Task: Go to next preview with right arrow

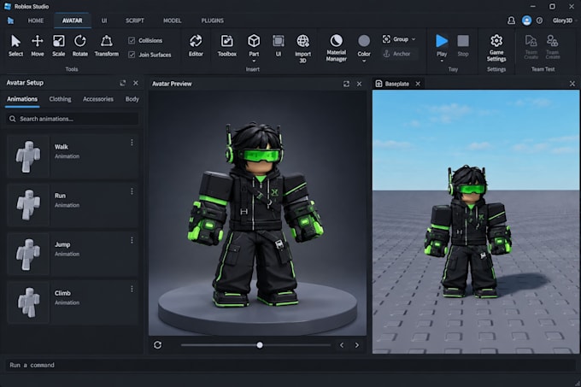Action: [357, 345]
